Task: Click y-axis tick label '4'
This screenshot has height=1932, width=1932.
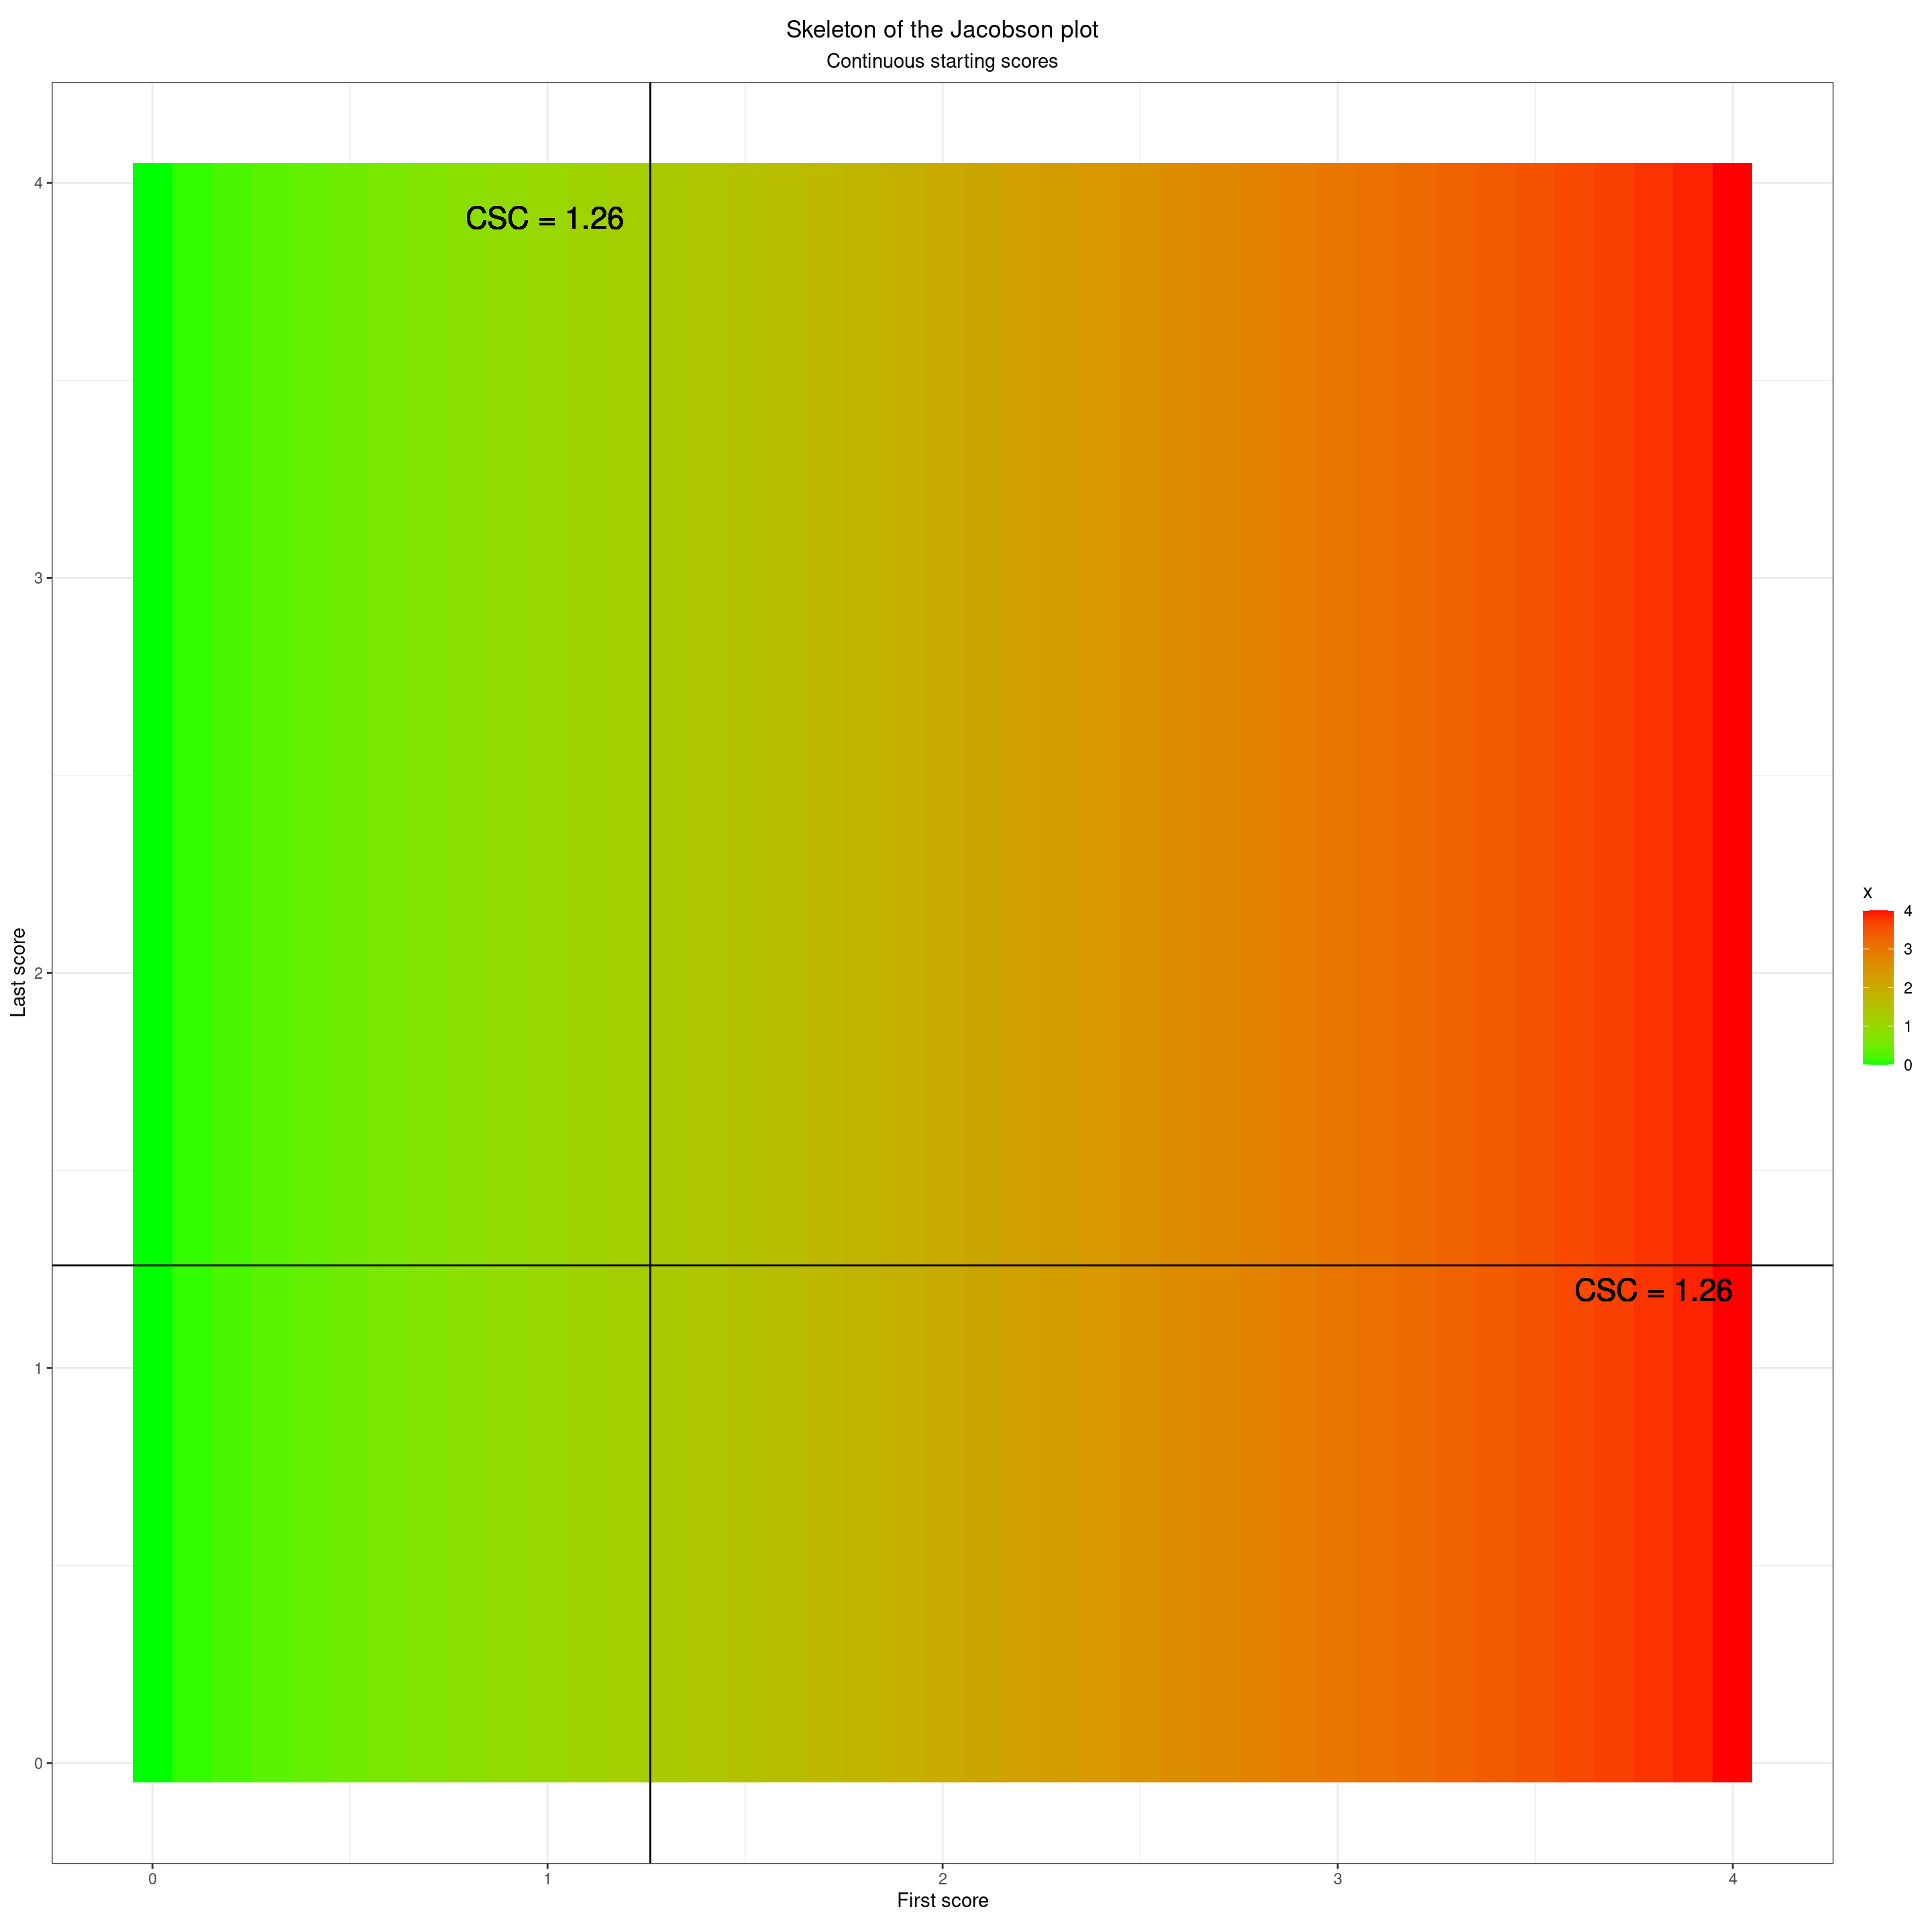Action: tap(38, 183)
